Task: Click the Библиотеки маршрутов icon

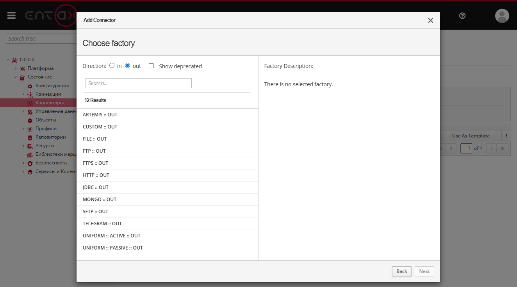Action: pos(30,155)
